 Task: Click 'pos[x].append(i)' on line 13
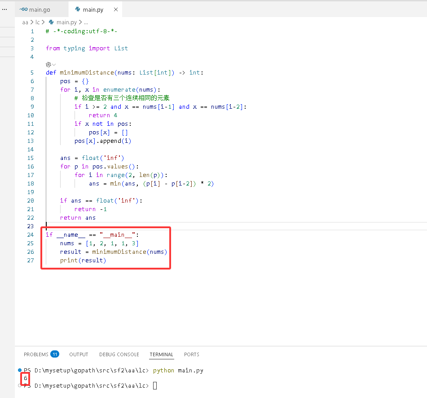pos(103,141)
